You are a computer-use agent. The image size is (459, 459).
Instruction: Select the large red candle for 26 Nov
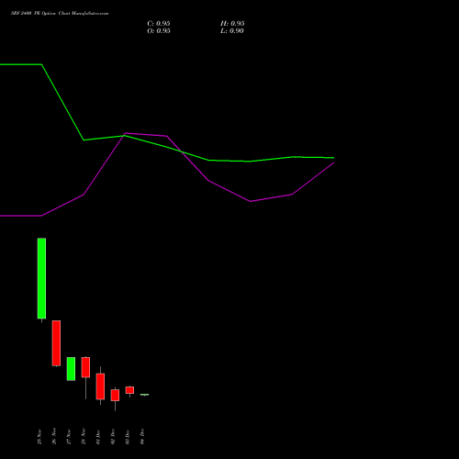point(56,343)
